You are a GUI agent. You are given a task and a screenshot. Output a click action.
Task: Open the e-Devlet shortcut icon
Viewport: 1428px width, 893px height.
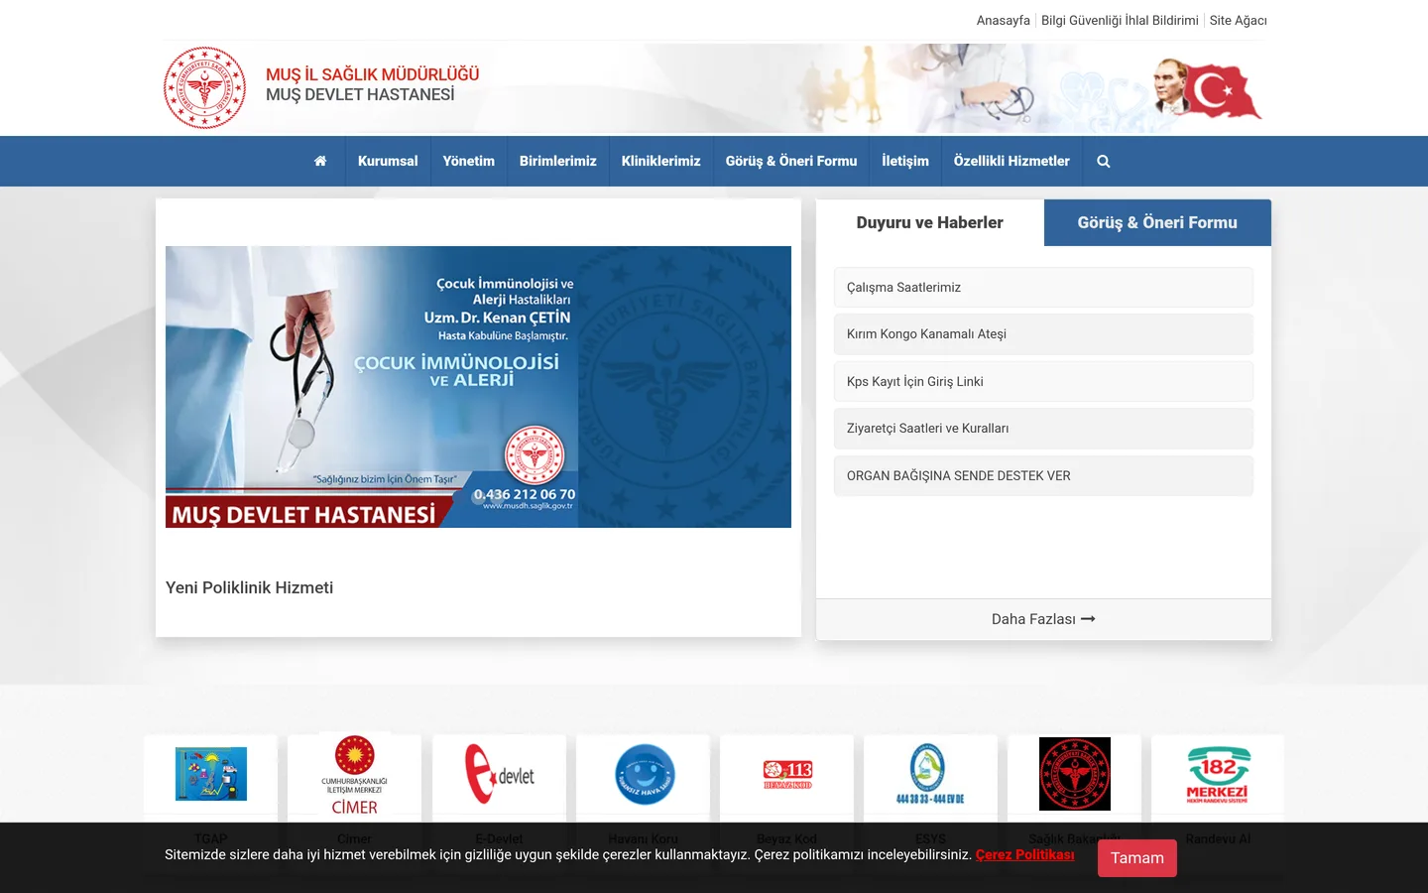499,774
